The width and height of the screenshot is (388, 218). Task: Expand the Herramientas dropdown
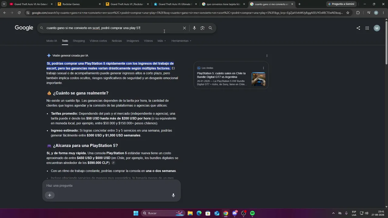point(181,41)
